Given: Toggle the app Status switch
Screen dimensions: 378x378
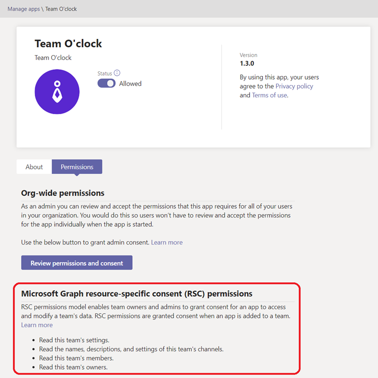Looking at the screenshot, I should pyautogui.click(x=107, y=84).
